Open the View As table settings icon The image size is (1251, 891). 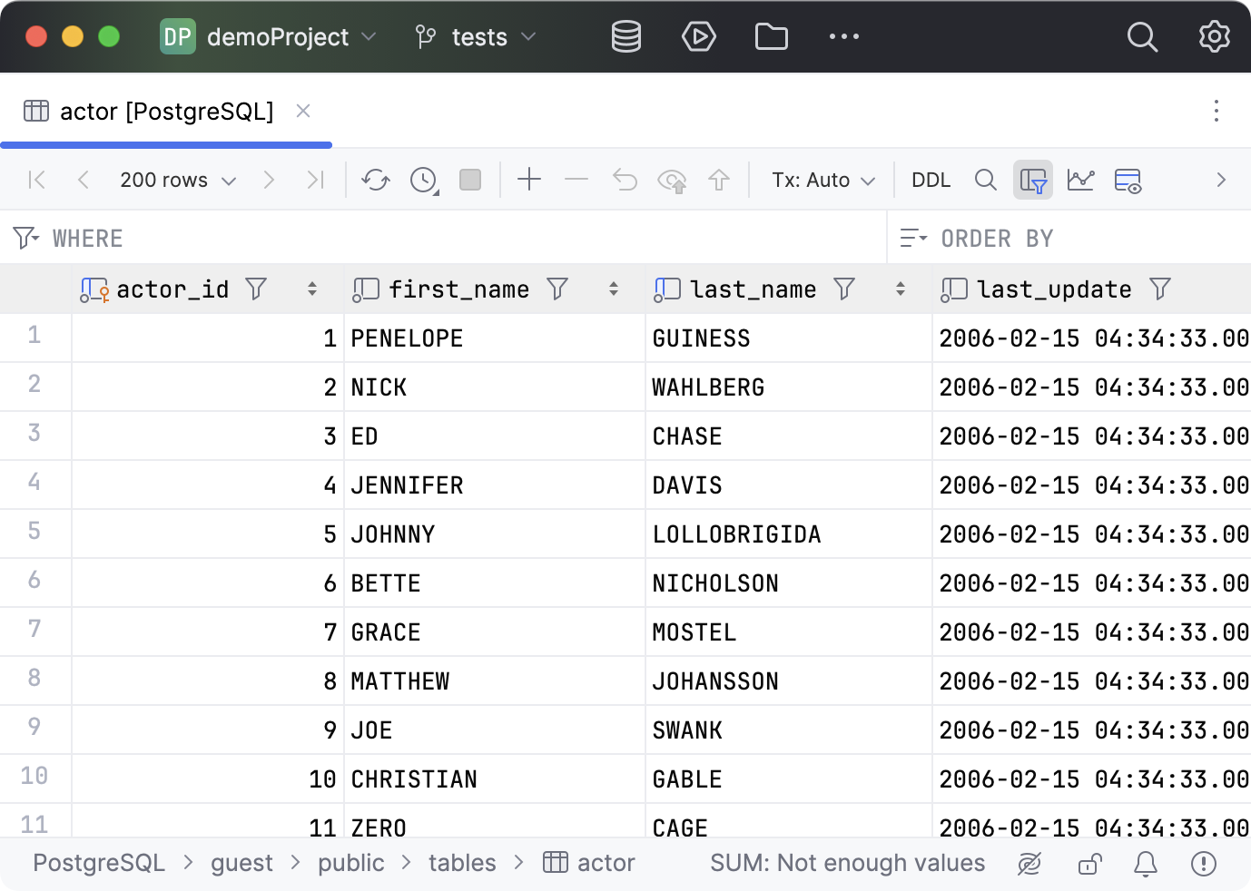[x=1128, y=180]
